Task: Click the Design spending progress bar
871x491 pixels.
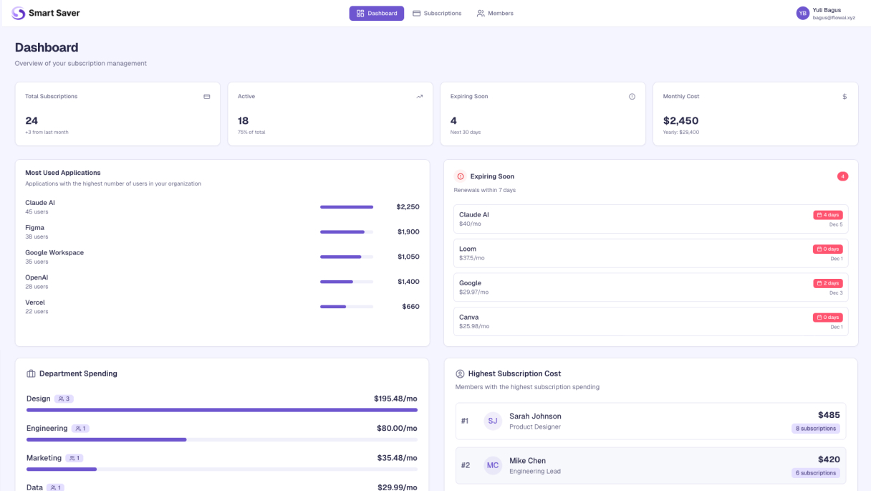Action: pos(221,410)
